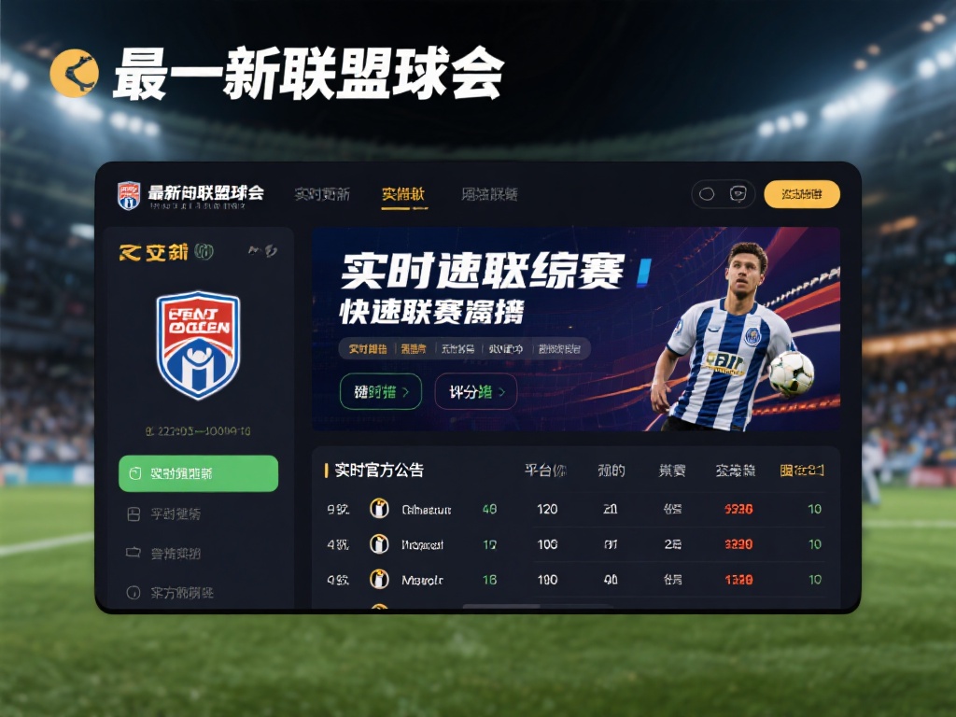The width and height of the screenshot is (956, 717).
Task: Select the second sidebar item with the square icon
Action: [x=164, y=514]
